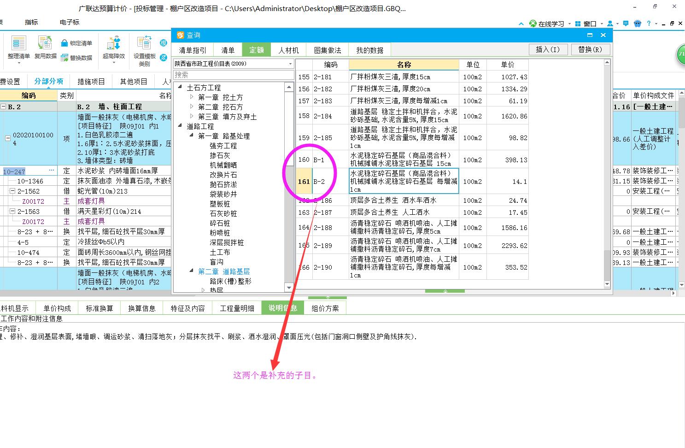
Task: Open the 我的数据 tab
Action: pos(370,50)
